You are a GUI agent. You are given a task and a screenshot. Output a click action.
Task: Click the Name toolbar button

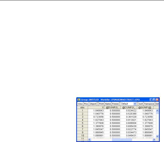108,104
